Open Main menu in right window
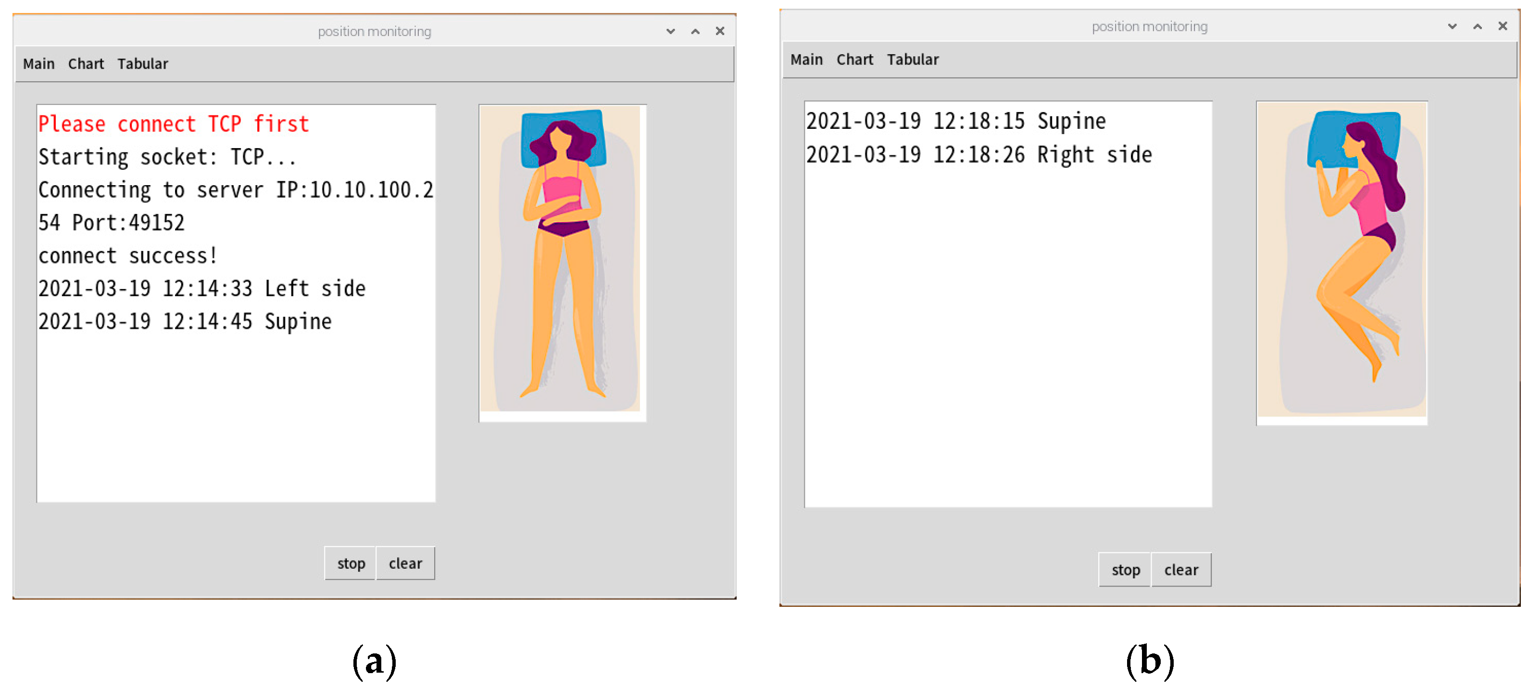Viewport: 1530px width, 689px height. (806, 60)
